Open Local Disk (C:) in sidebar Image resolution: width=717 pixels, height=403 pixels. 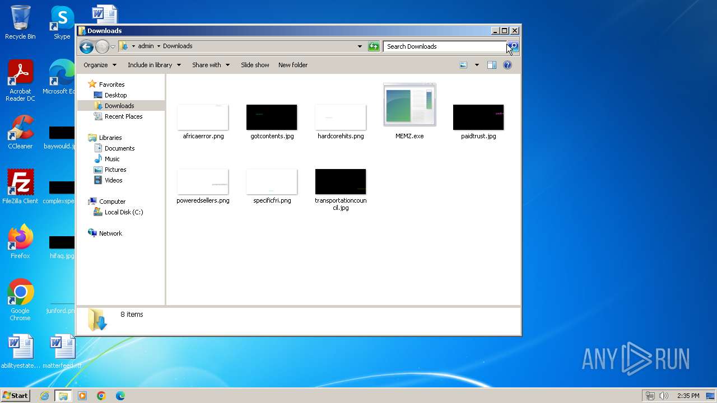(x=124, y=212)
